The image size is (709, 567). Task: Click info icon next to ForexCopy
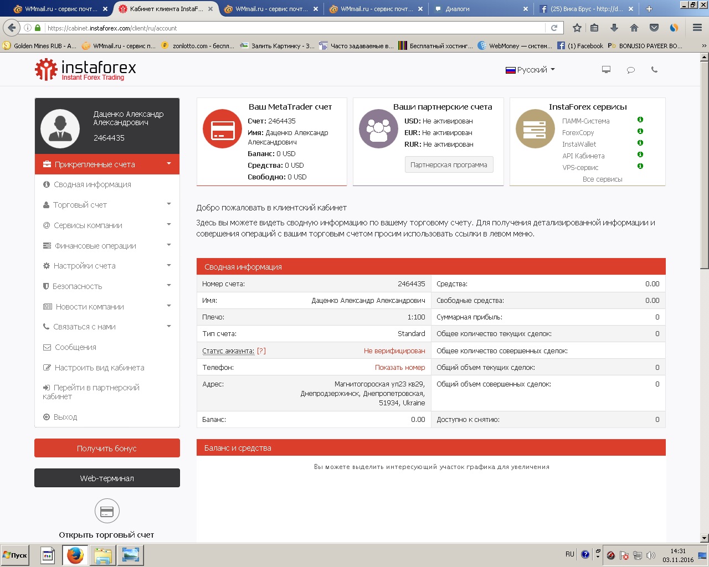coord(640,131)
